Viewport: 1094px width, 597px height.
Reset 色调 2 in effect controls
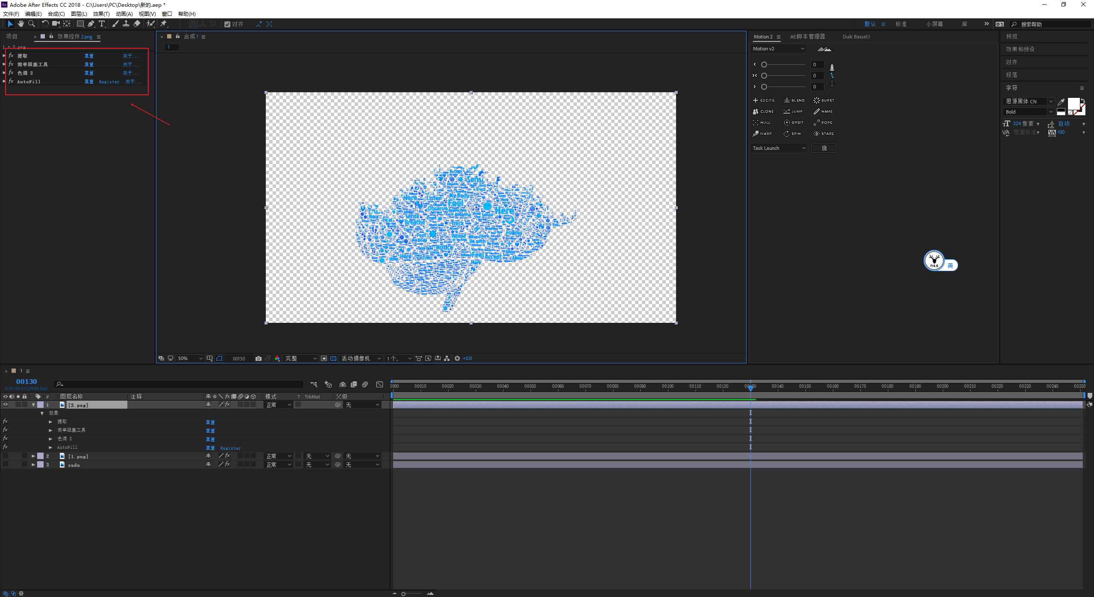(89, 73)
